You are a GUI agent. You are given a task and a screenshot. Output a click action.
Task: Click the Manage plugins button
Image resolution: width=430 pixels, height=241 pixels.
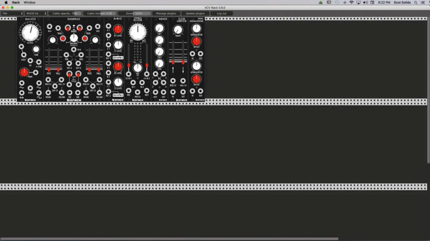click(x=166, y=14)
